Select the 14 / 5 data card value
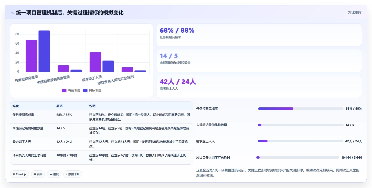Viewport: 372px width, 188px height. (x=169, y=56)
